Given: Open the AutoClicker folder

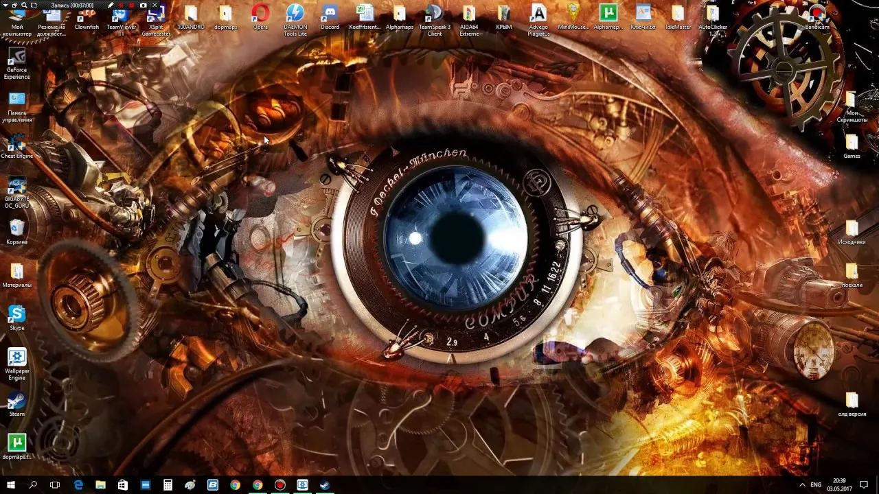Looking at the screenshot, I should 713,21.
